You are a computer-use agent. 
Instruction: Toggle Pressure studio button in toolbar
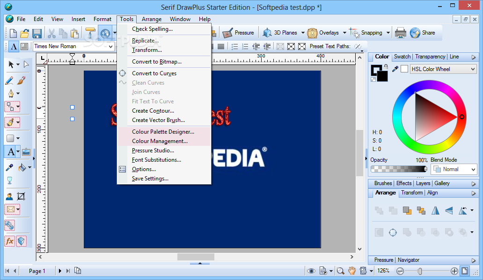238,33
